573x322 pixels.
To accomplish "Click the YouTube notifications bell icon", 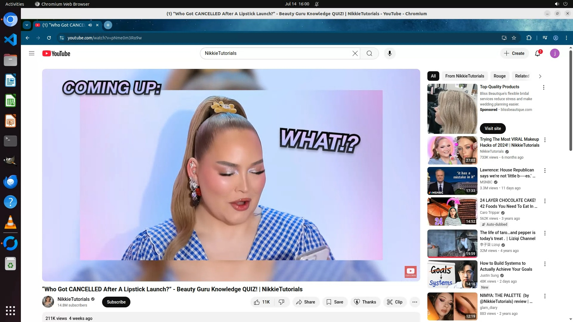I will [x=537, y=53].
